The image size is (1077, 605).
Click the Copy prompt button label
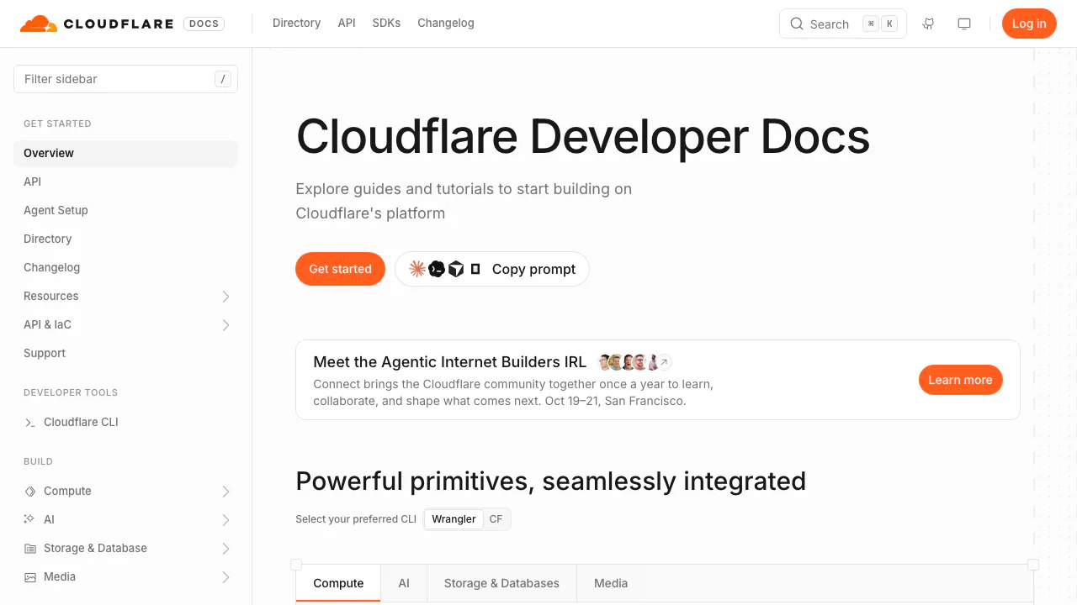click(x=533, y=269)
